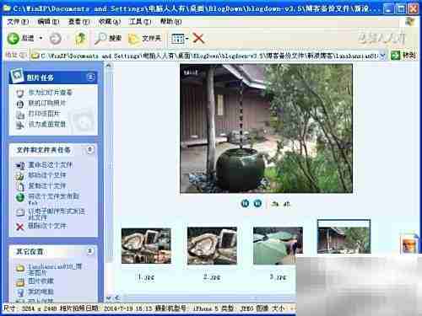Go up one folder level icon
Screen dimensions: 422x316
point(80,39)
